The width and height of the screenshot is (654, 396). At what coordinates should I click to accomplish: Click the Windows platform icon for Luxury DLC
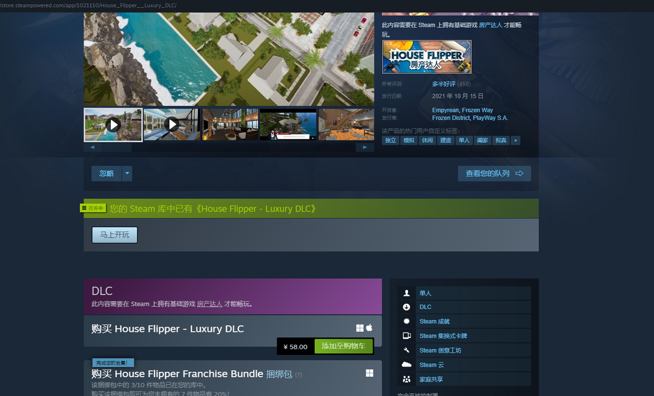tap(360, 328)
